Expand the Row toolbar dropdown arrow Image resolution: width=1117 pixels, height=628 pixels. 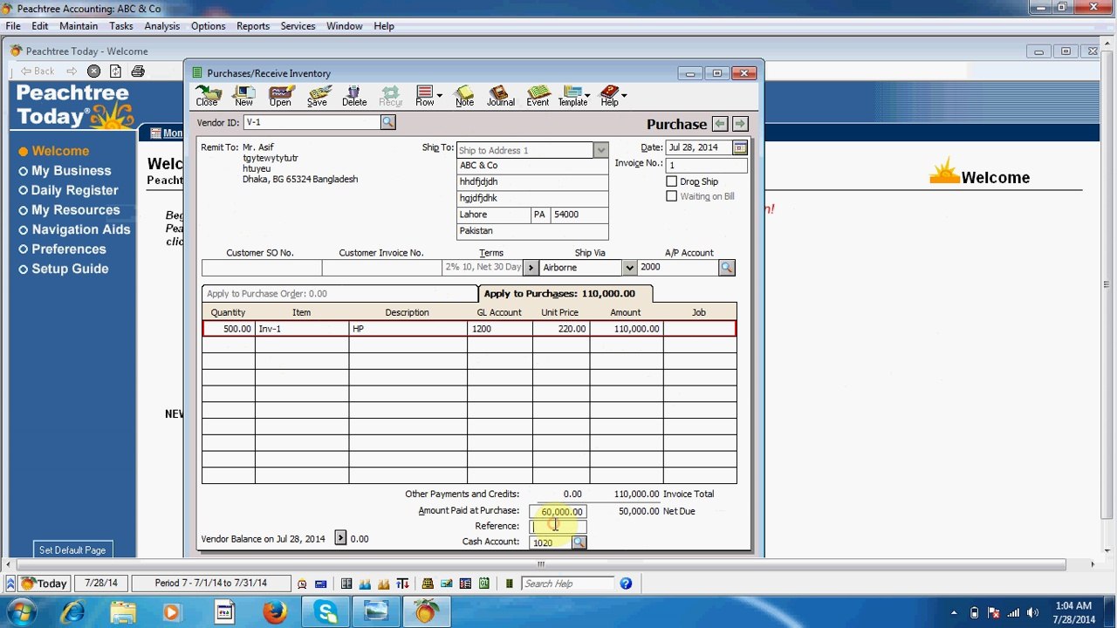point(439,95)
